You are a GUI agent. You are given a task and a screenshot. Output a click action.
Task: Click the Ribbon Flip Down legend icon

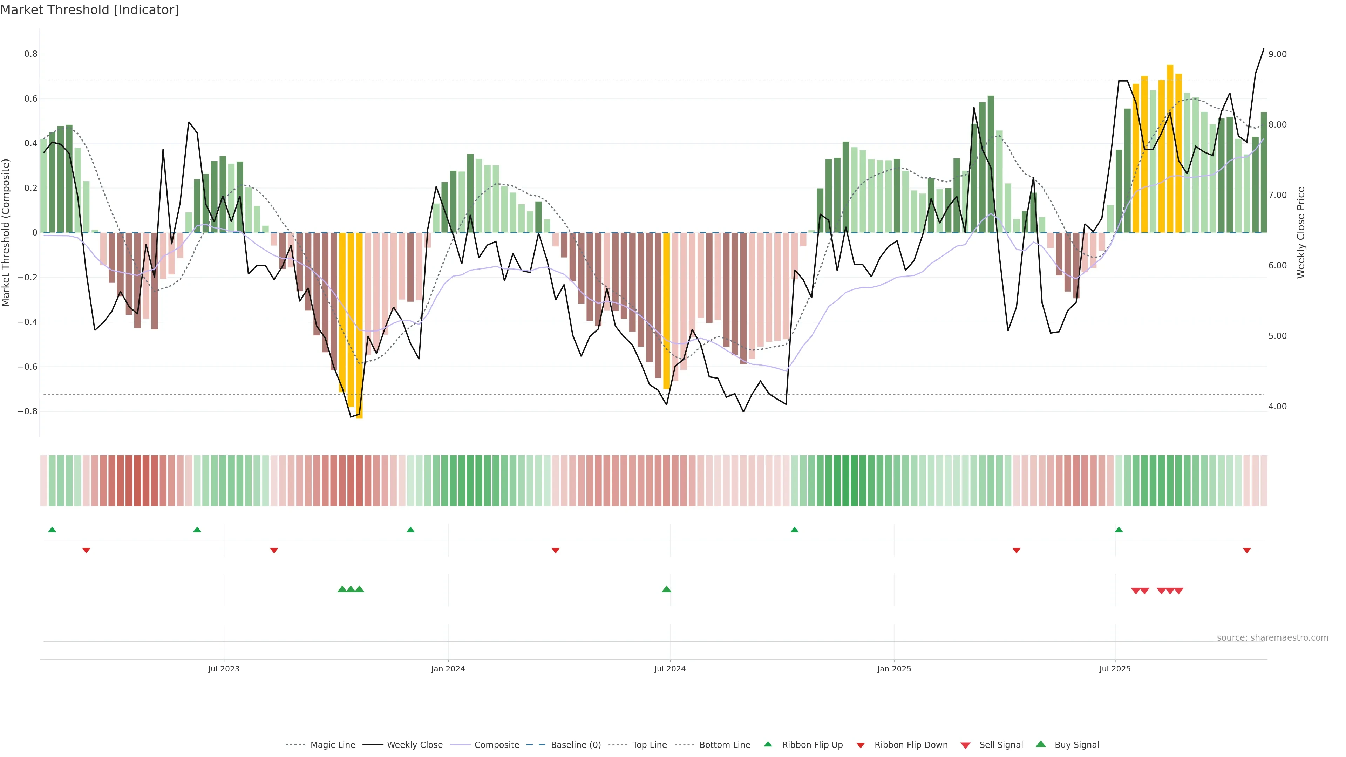point(861,745)
